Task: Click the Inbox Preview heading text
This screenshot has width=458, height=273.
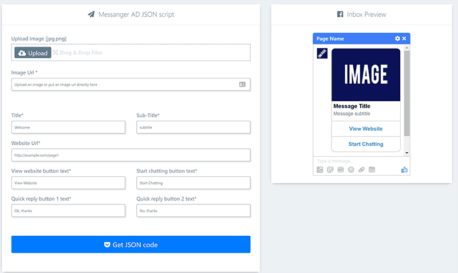Action: pyautogui.click(x=366, y=14)
